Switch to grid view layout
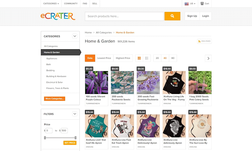Viewport: 252px width, 151px height. pyautogui.click(x=139, y=58)
